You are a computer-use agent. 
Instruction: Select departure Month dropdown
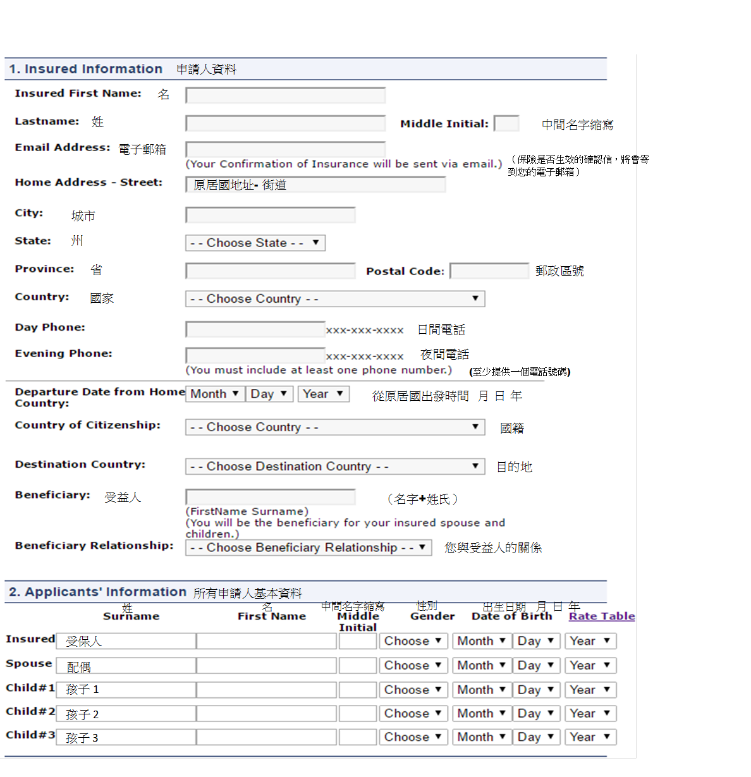214,394
